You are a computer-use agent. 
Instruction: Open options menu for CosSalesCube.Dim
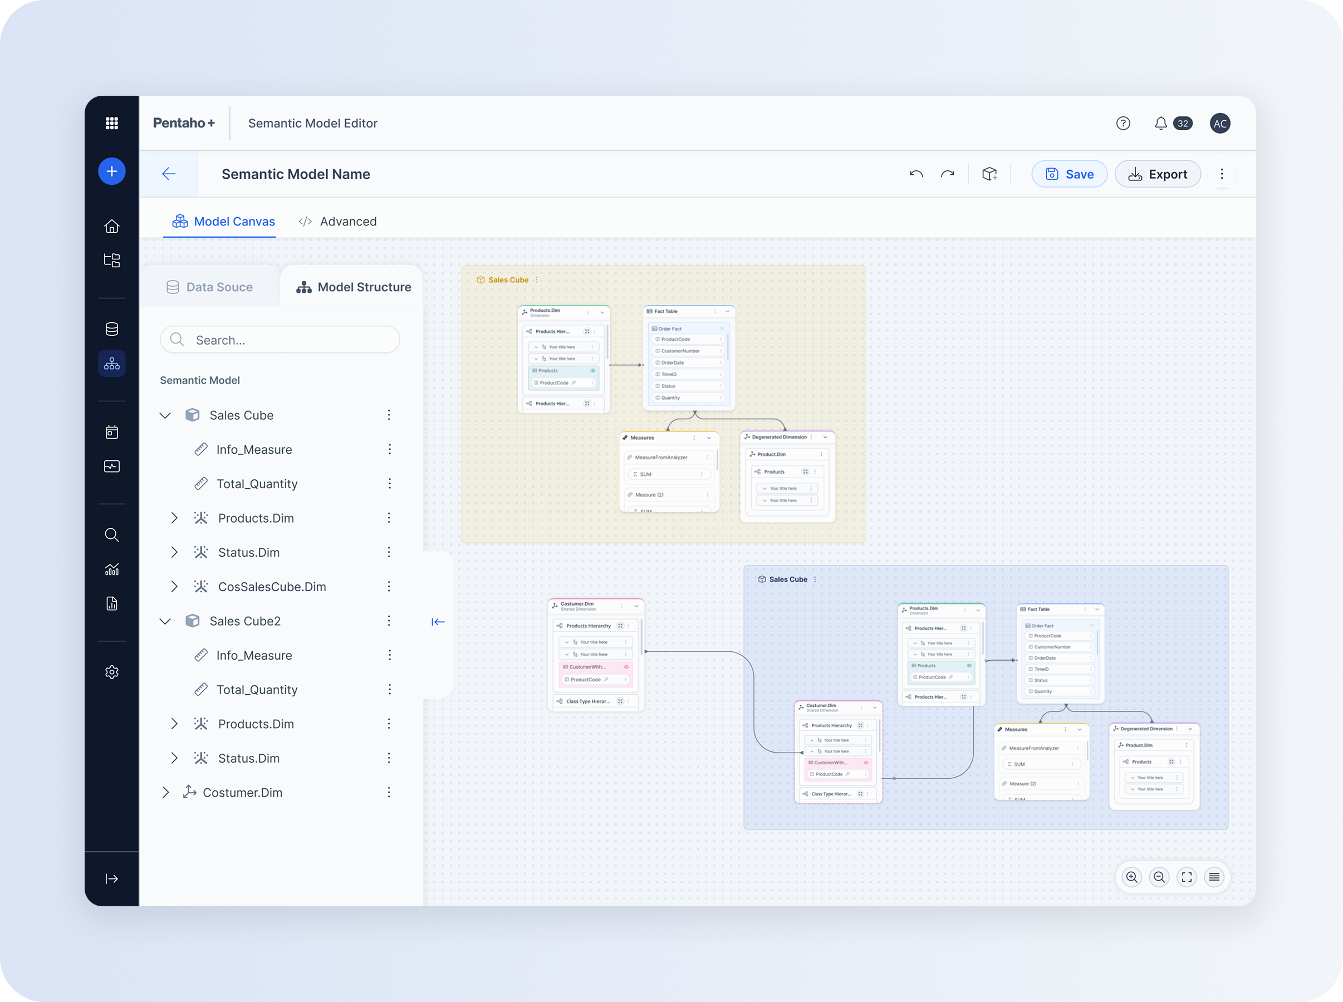[389, 587]
